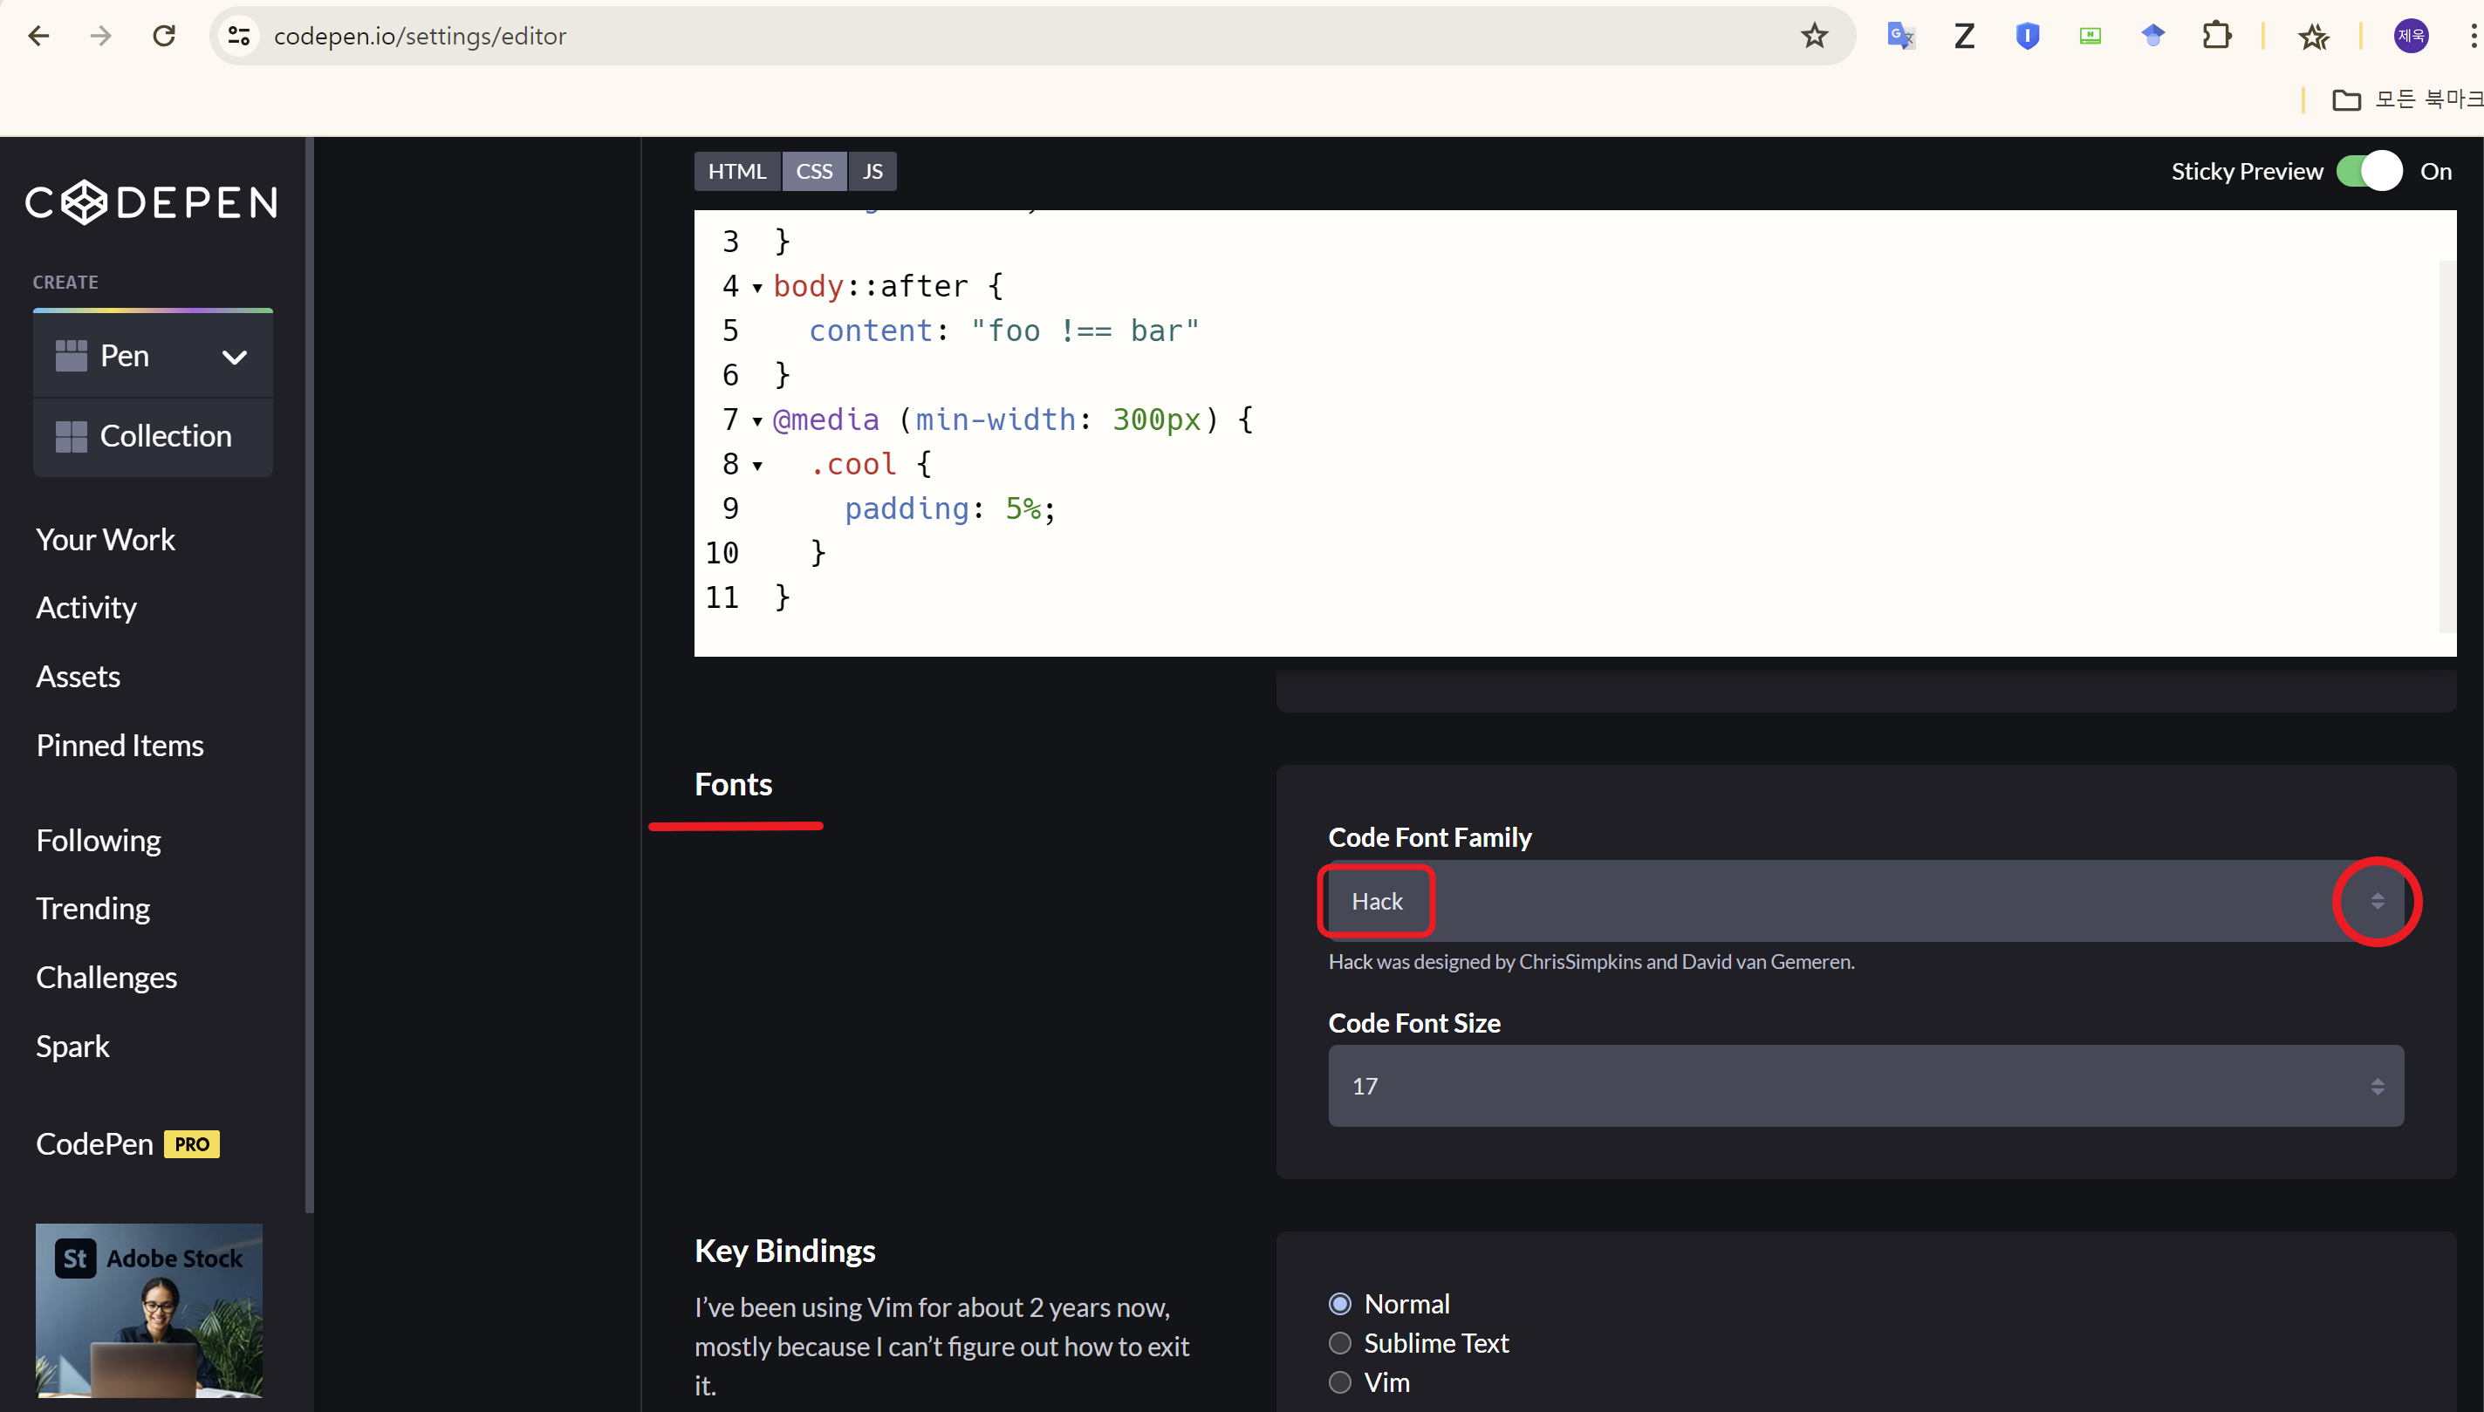Open the site information icon
This screenshot has height=1412, width=2484.
pos(238,36)
